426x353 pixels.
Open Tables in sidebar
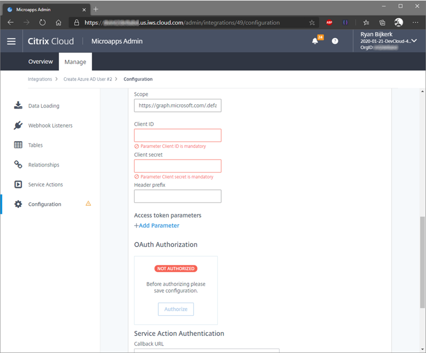[x=35, y=145]
